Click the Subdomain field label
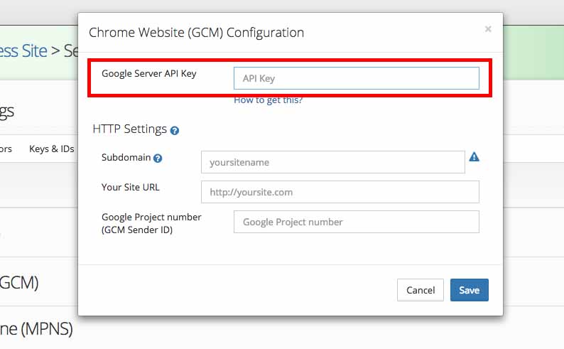Viewport: 564px width, 349px height. click(126, 158)
